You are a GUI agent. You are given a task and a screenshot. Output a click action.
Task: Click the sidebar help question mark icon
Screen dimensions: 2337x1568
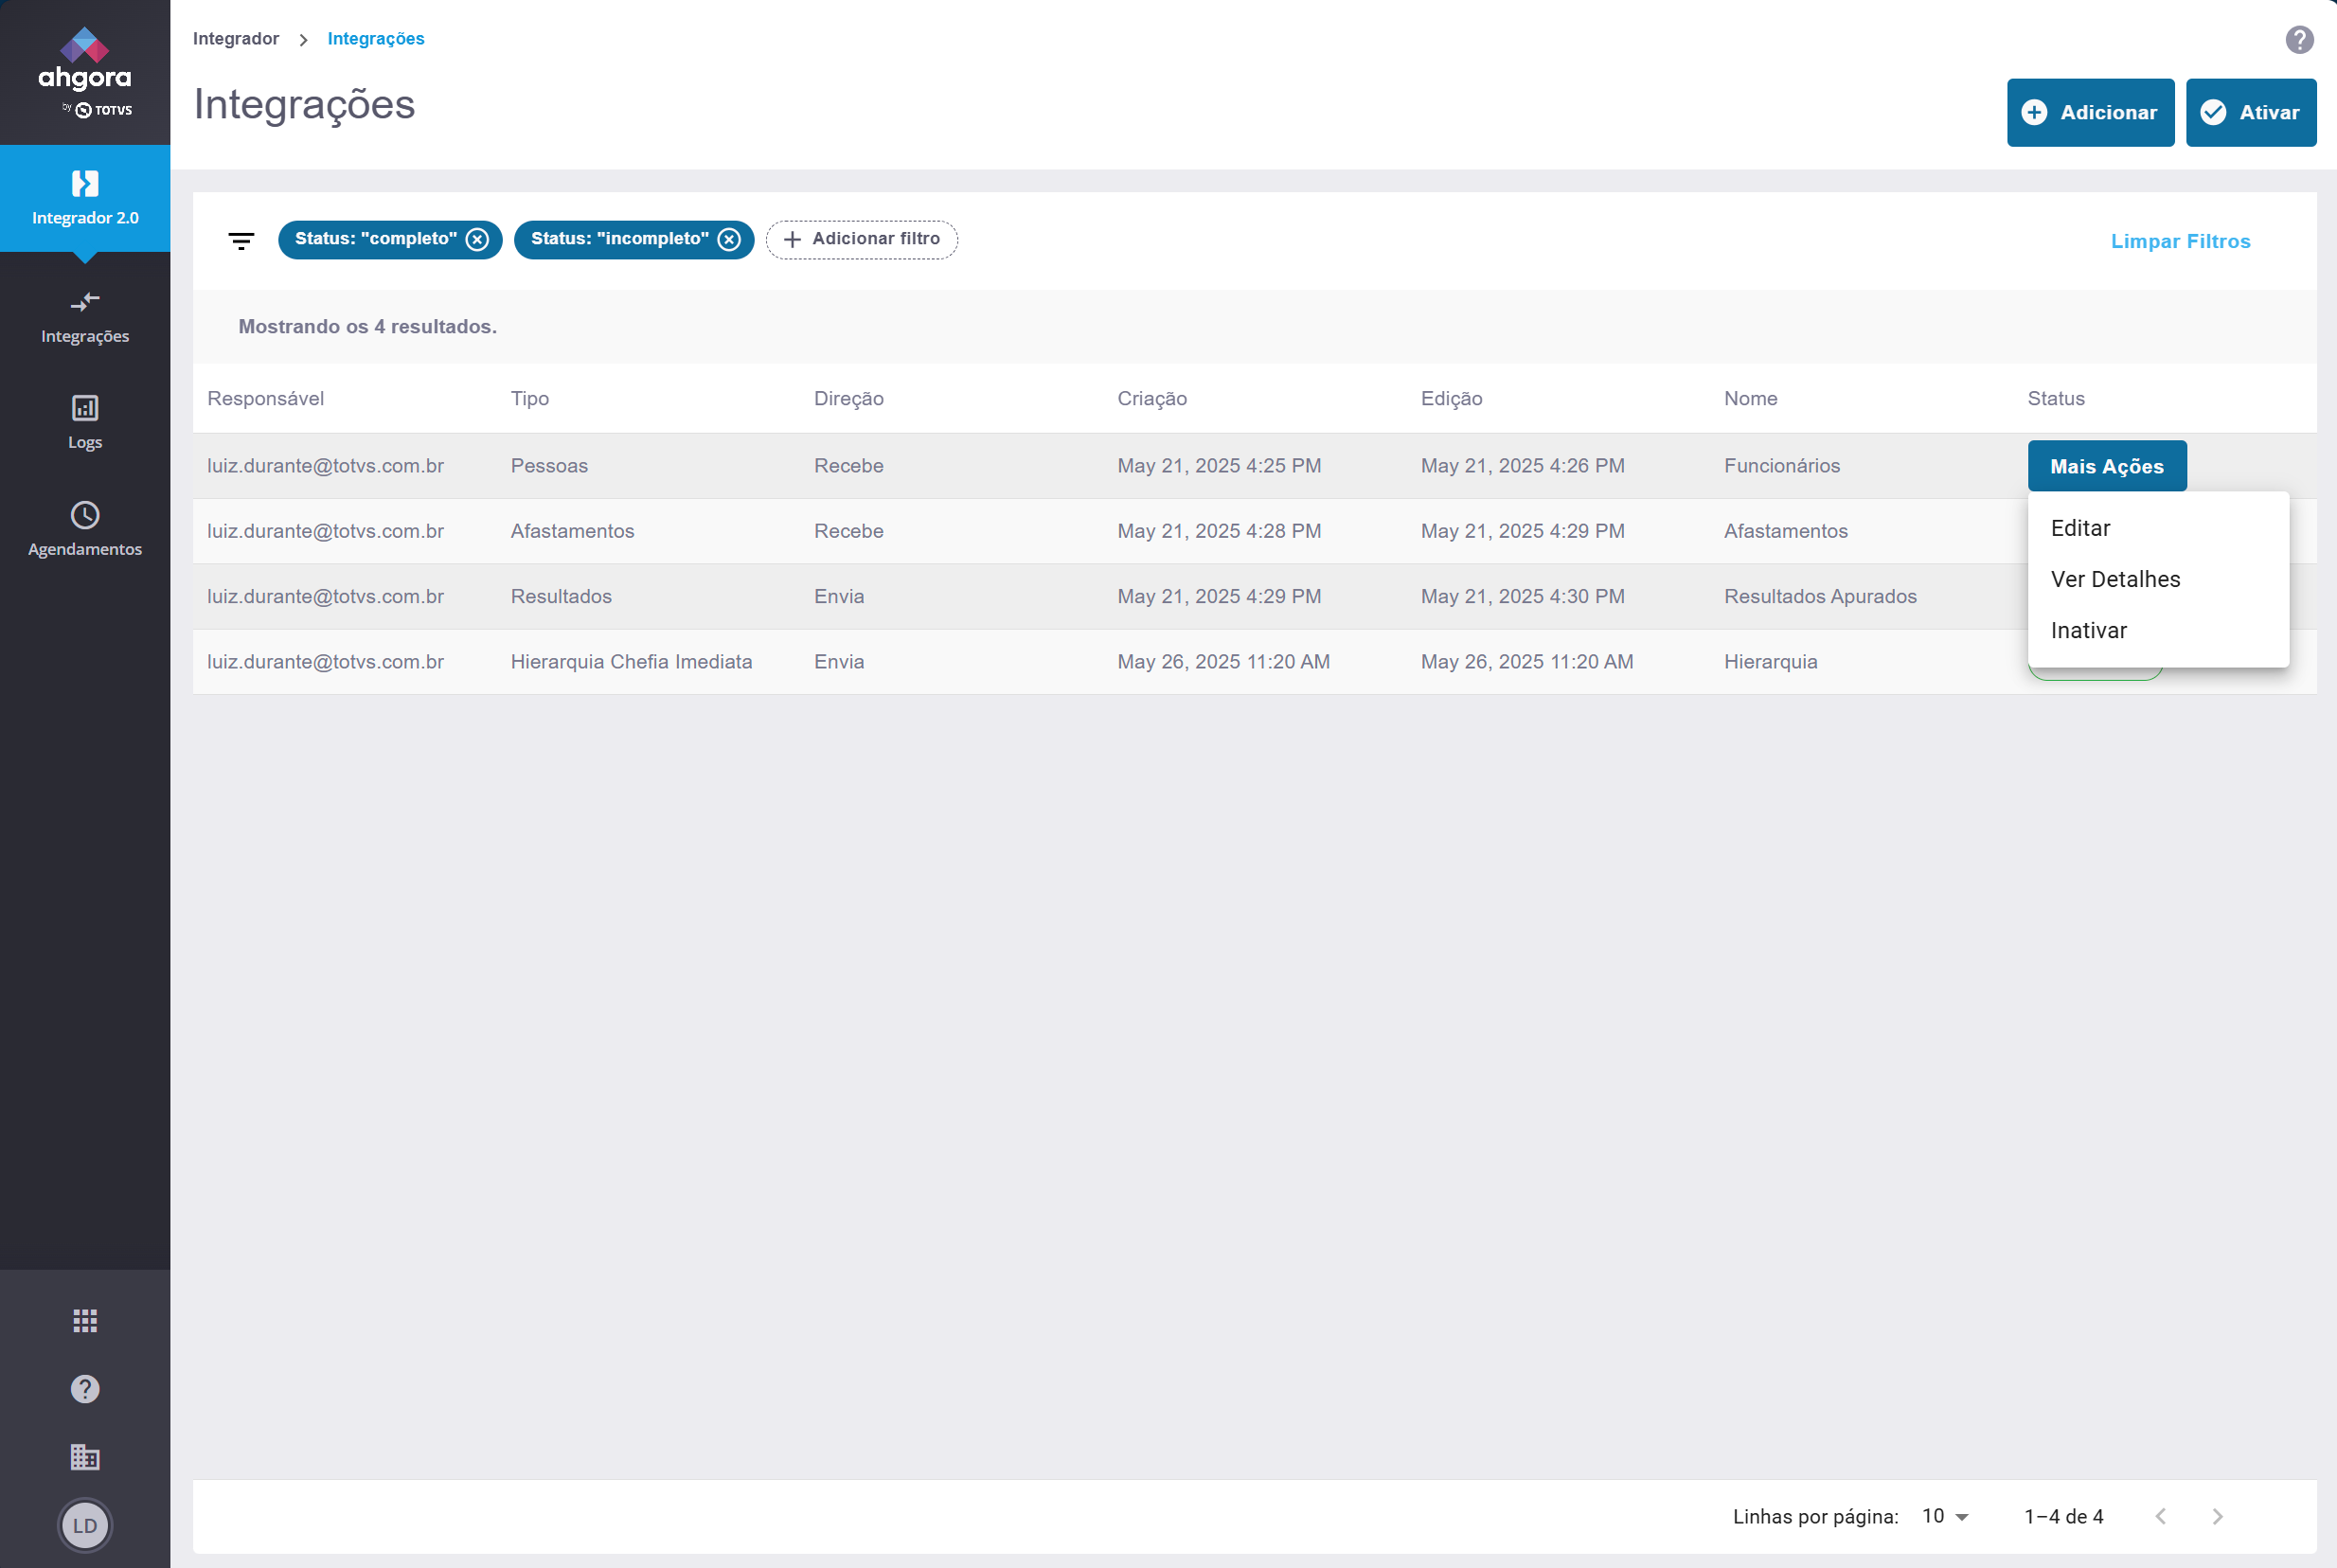point(85,1389)
